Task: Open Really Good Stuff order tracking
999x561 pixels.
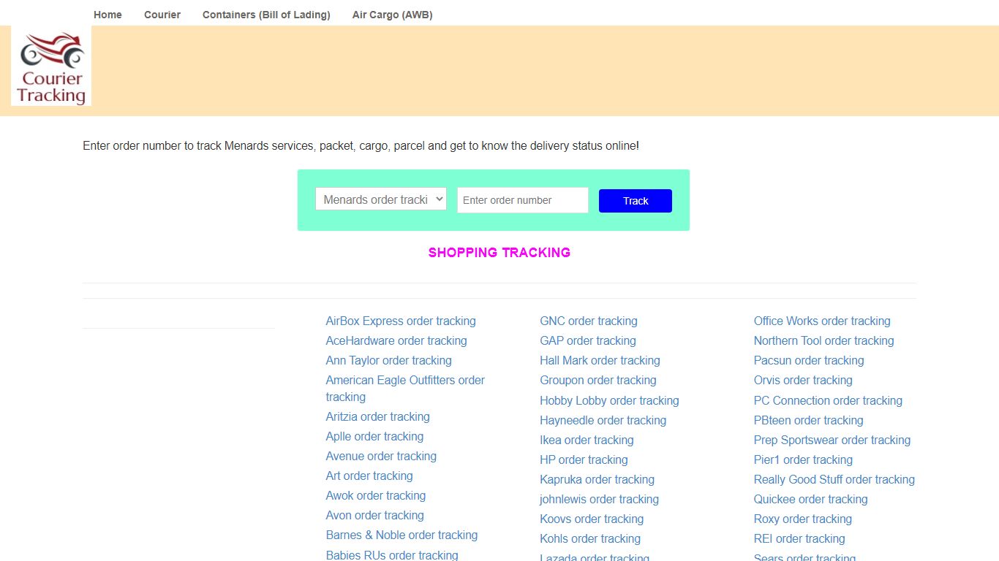Action: tap(834, 479)
